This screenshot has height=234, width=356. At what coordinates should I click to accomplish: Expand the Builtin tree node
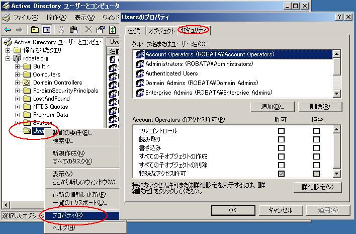point(17,66)
